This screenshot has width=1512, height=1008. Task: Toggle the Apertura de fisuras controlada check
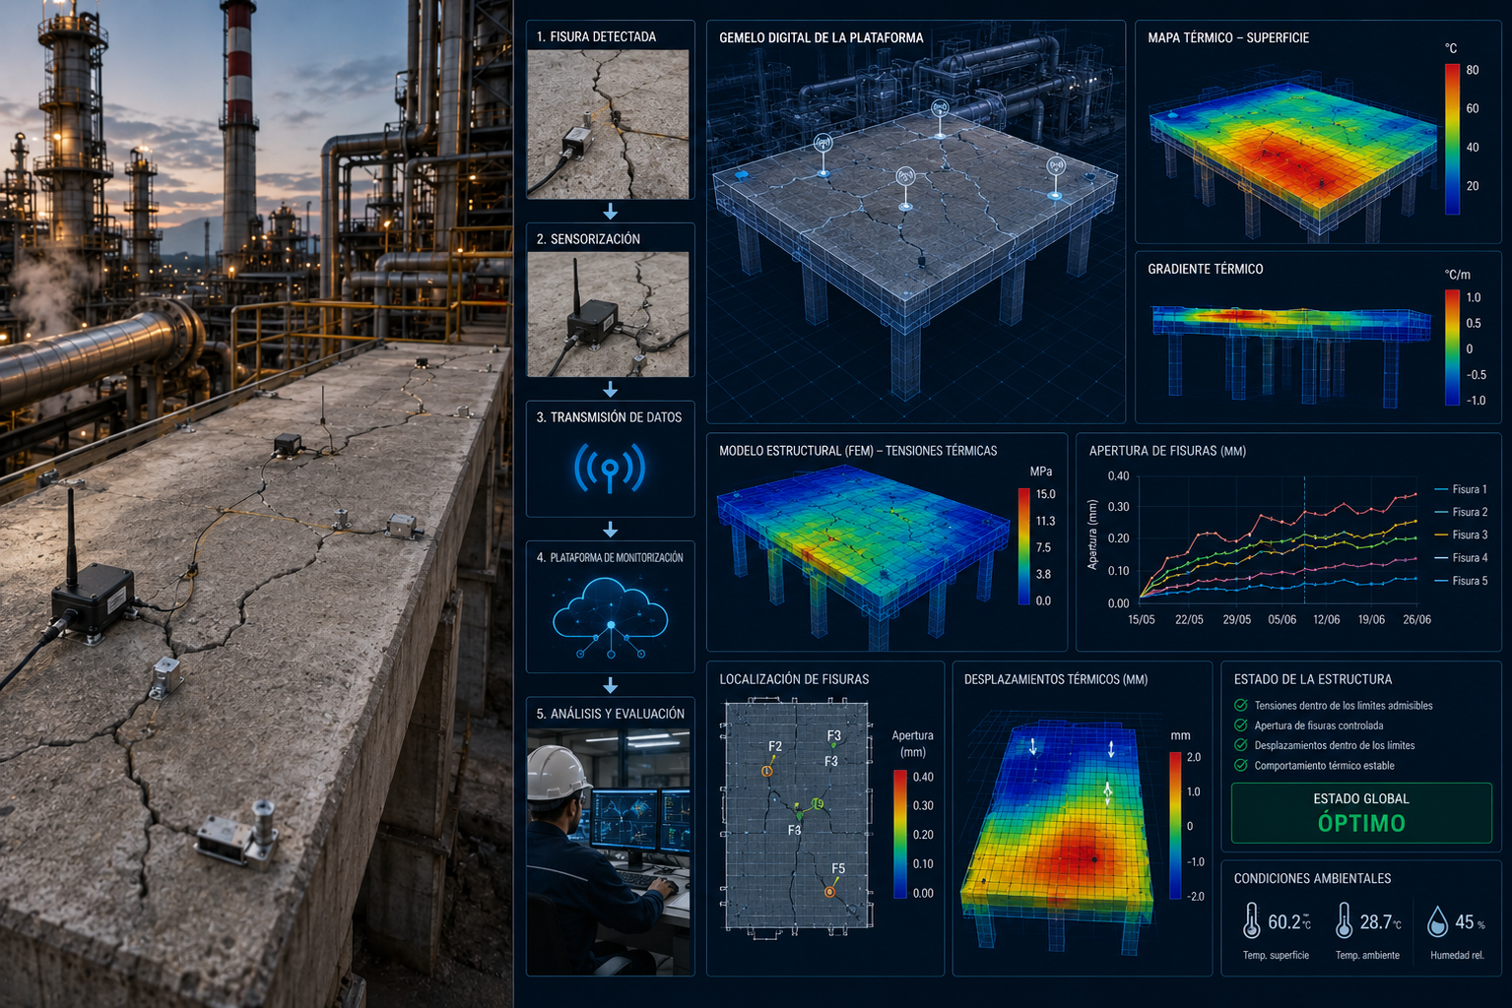1241,725
